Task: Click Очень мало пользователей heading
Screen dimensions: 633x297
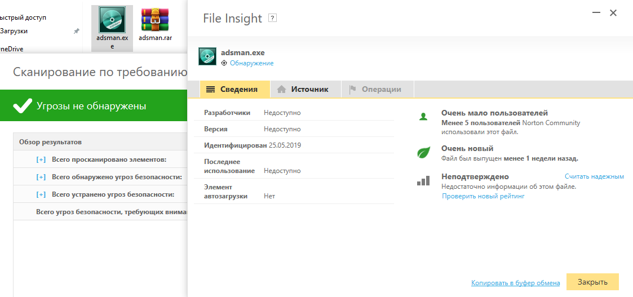Action: pyautogui.click(x=494, y=113)
